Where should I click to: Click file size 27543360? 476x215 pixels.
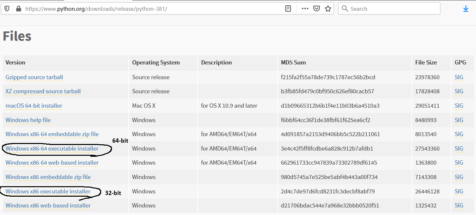coord(427,149)
